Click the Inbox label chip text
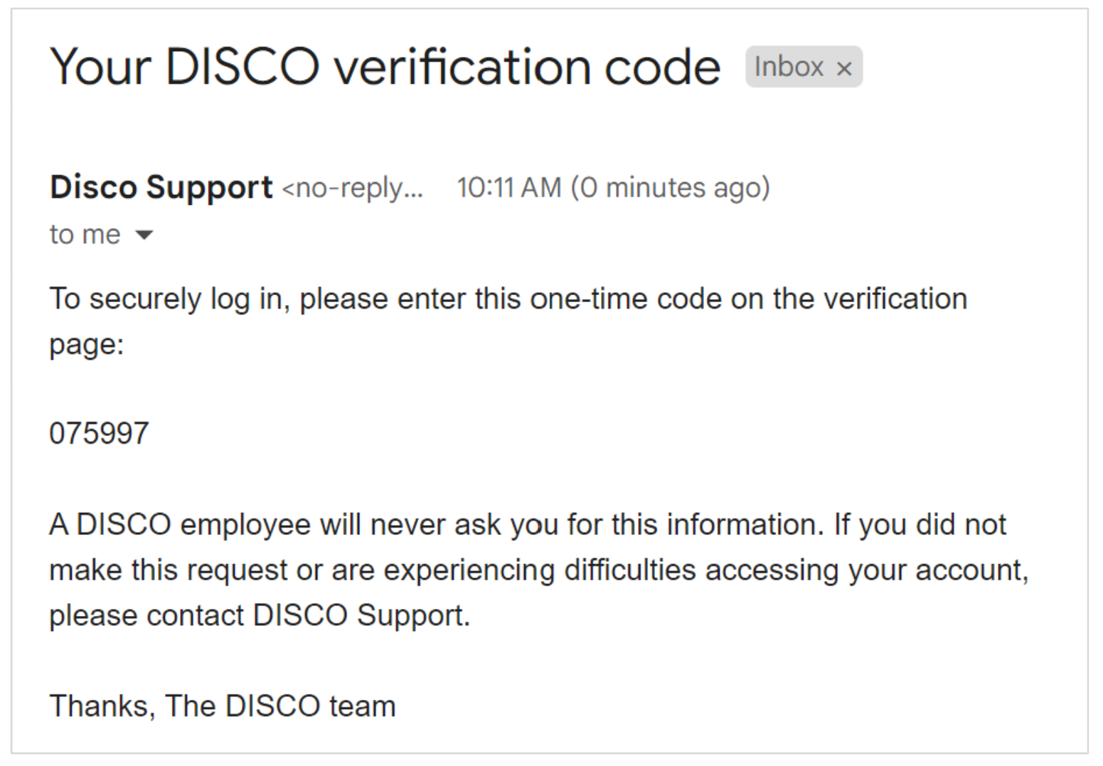1103x766 pixels. point(788,67)
